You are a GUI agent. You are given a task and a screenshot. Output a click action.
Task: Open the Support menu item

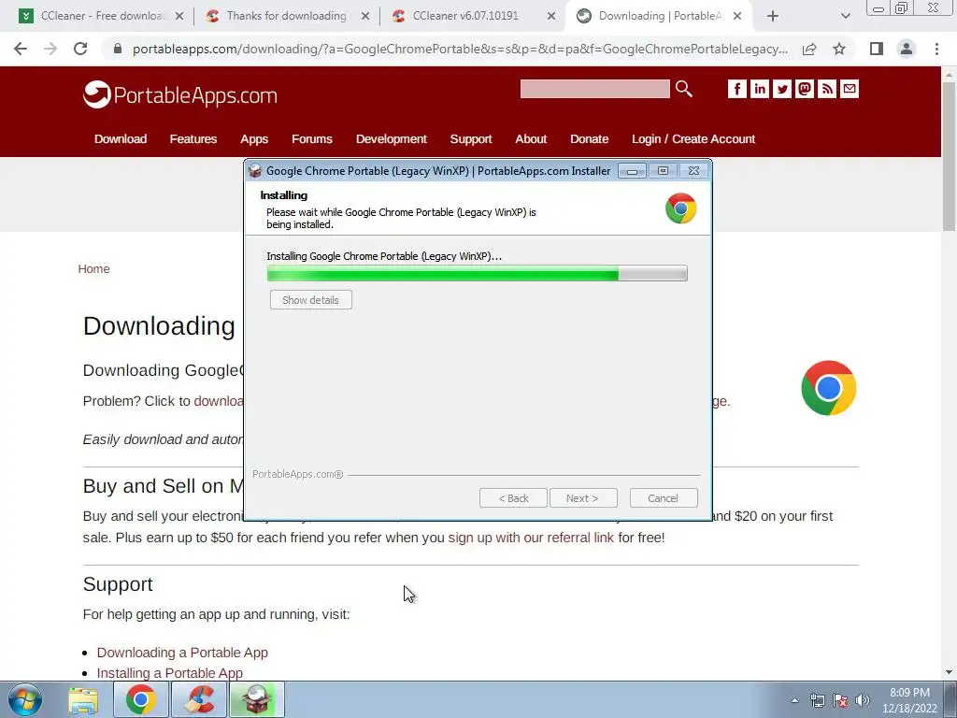tap(471, 139)
